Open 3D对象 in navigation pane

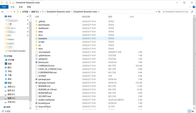pos(9,60)
